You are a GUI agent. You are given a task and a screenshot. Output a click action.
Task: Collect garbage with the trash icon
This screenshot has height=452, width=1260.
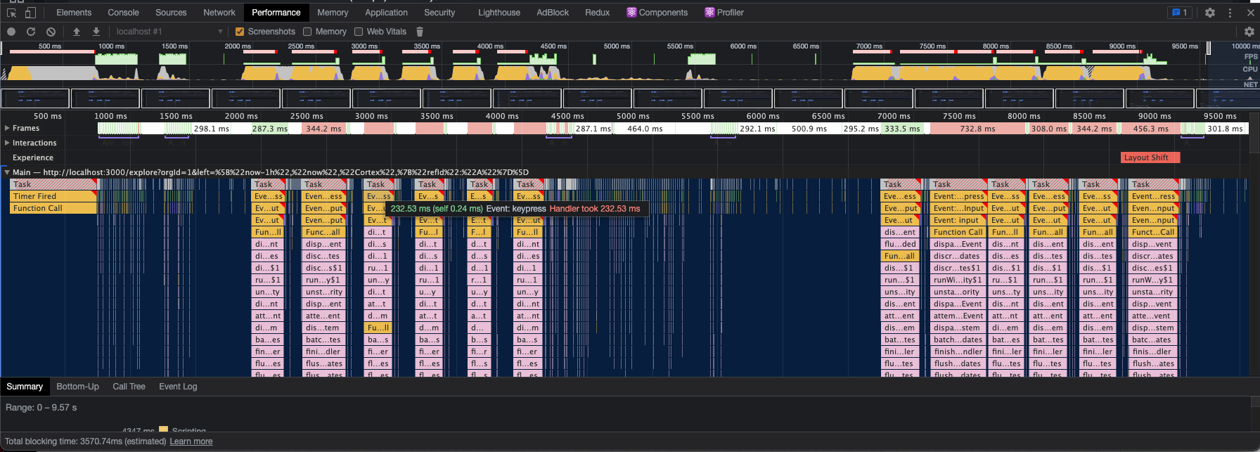coord(420,32)
